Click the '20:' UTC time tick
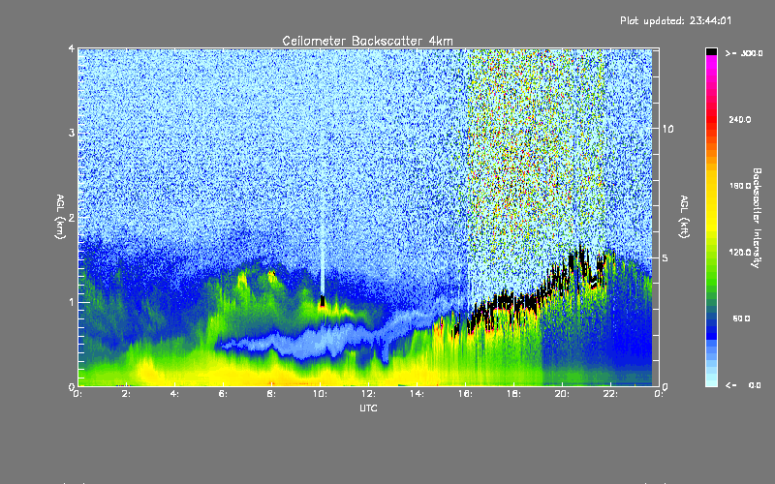This screenshot has height=484, width=775. coord(562,394)
